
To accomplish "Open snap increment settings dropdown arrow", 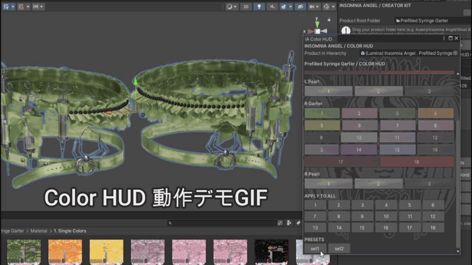I will click(x=28, y=6).
